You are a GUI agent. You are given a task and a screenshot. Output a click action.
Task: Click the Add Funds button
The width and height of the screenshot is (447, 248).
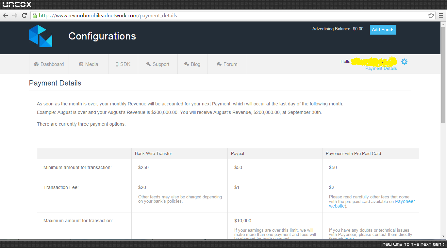click(383, 30)
